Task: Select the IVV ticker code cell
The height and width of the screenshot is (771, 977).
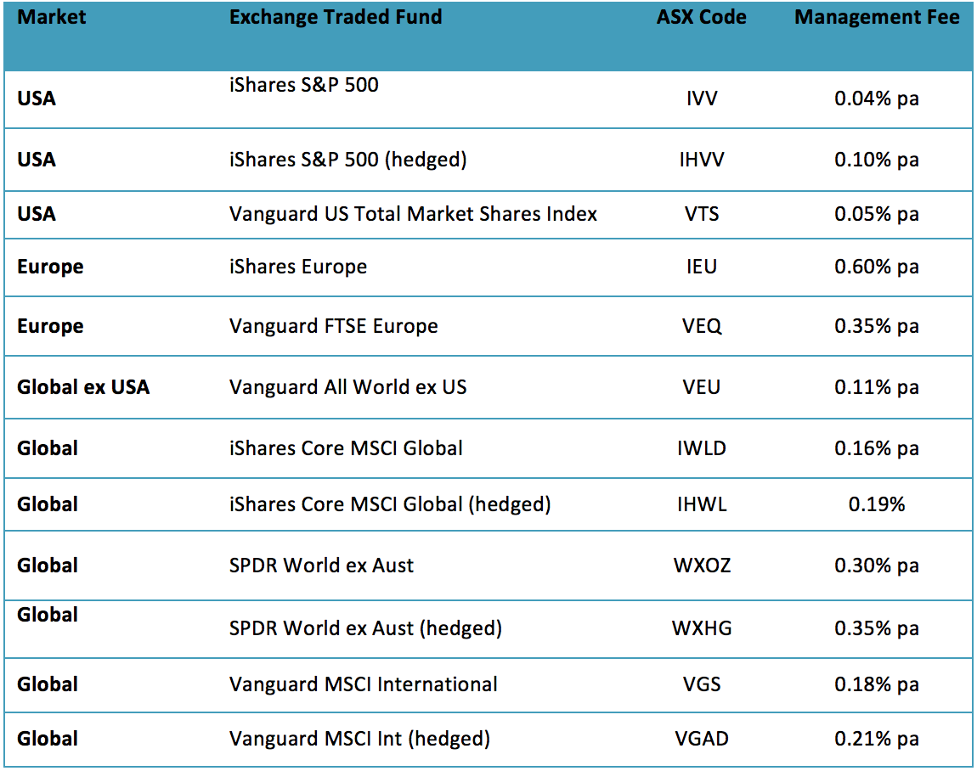Action: pos(701,98)
